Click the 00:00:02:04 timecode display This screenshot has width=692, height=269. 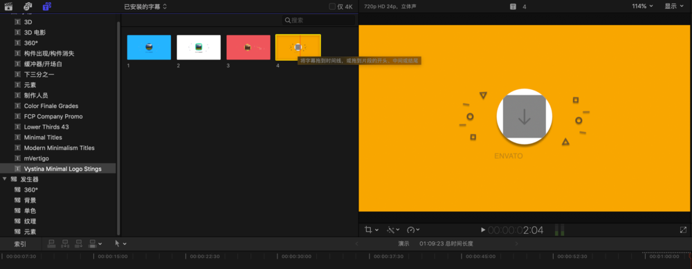point(516,230)
